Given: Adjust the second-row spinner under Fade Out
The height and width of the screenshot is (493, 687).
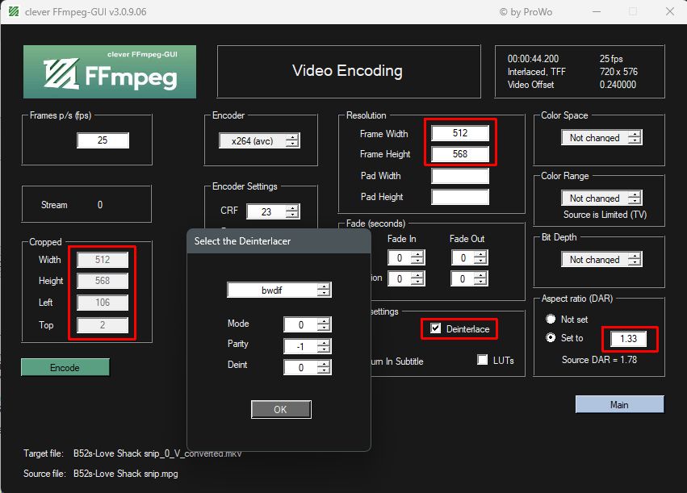Looking at the screenshot, I should pos(480,278).
